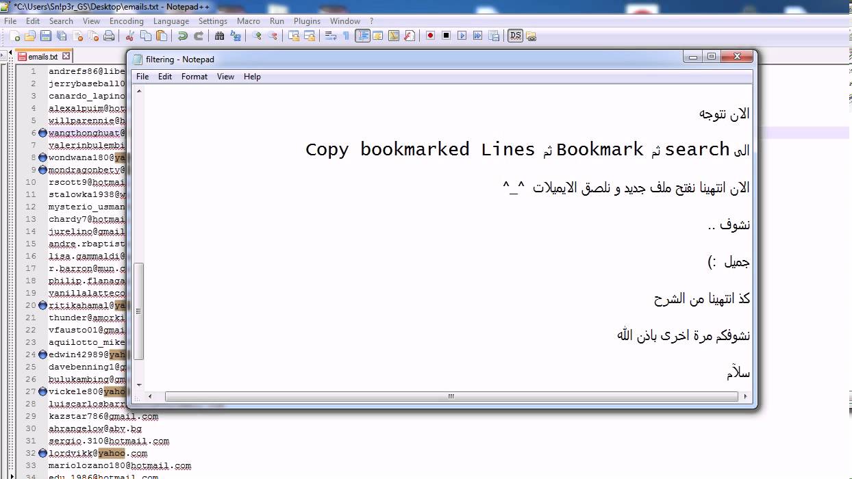The width and height of the screenshot is (852, 479).
Task: Click the word "Bookmark" in Notepad text
Action: (x=600, y=149)
